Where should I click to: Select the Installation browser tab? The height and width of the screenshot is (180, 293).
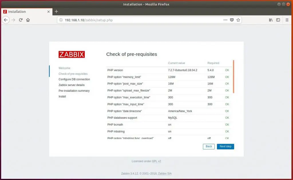click(x=27, y=11)
